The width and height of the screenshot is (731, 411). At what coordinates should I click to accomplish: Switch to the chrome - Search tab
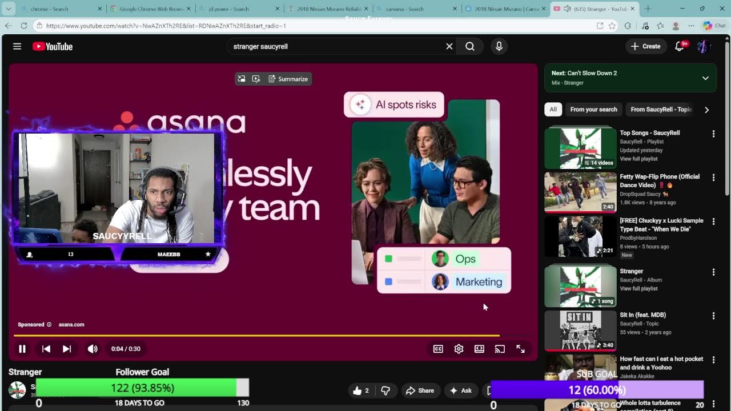(x=60, y=9)
